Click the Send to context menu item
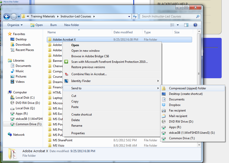Viewport: 229px width, 163px height. (112, 88)
